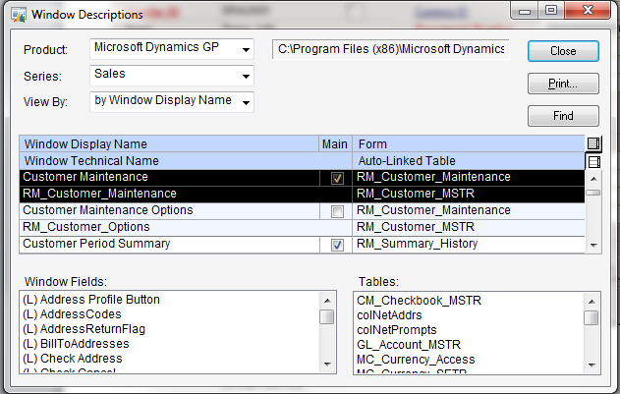Click the Print... button
Image resolution: width=620 pixels, height=394 pixels.
click(563, 84)
